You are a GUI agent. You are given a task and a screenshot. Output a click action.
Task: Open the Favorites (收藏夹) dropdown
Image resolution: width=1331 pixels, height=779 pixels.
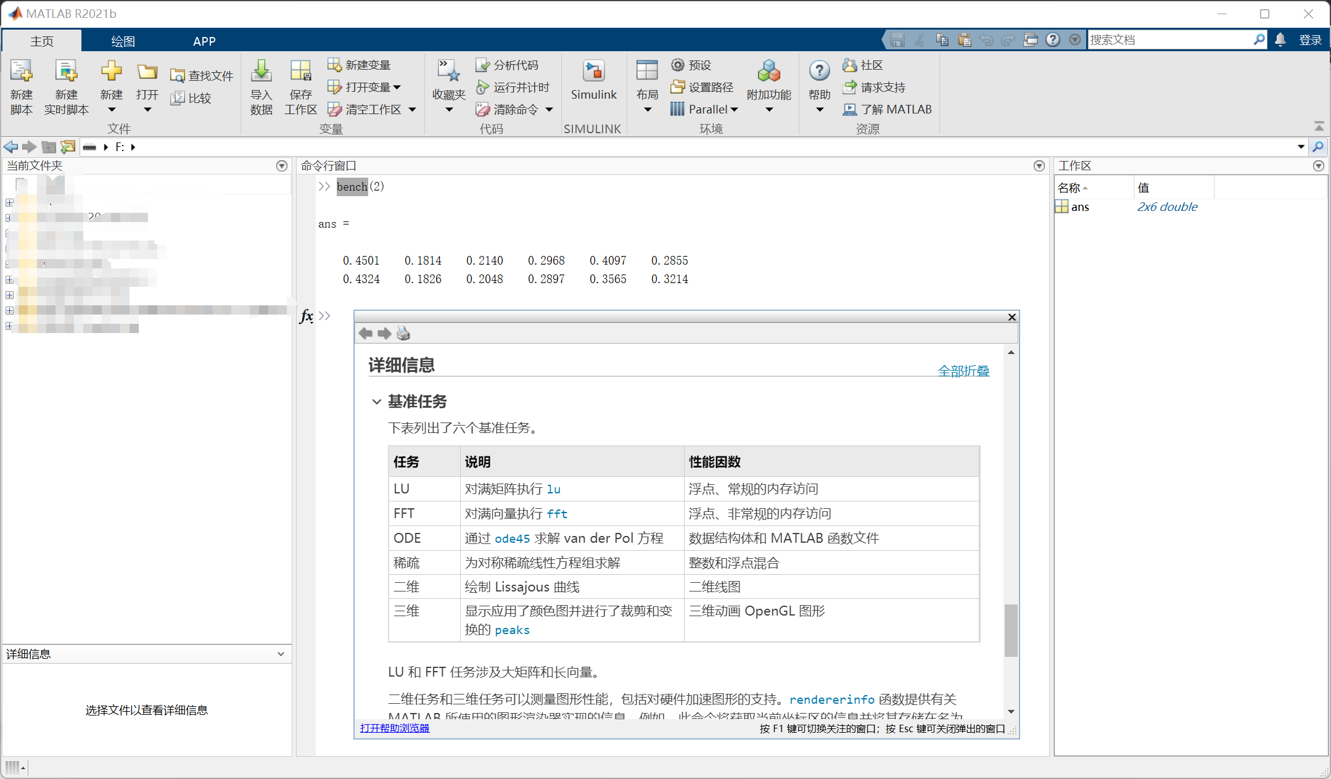(x=449, y=110)
